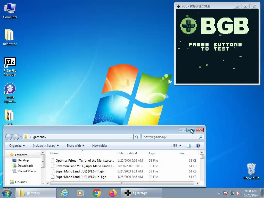Sort by the Type column header
264x198 pixels.
(x=162, y=153)
